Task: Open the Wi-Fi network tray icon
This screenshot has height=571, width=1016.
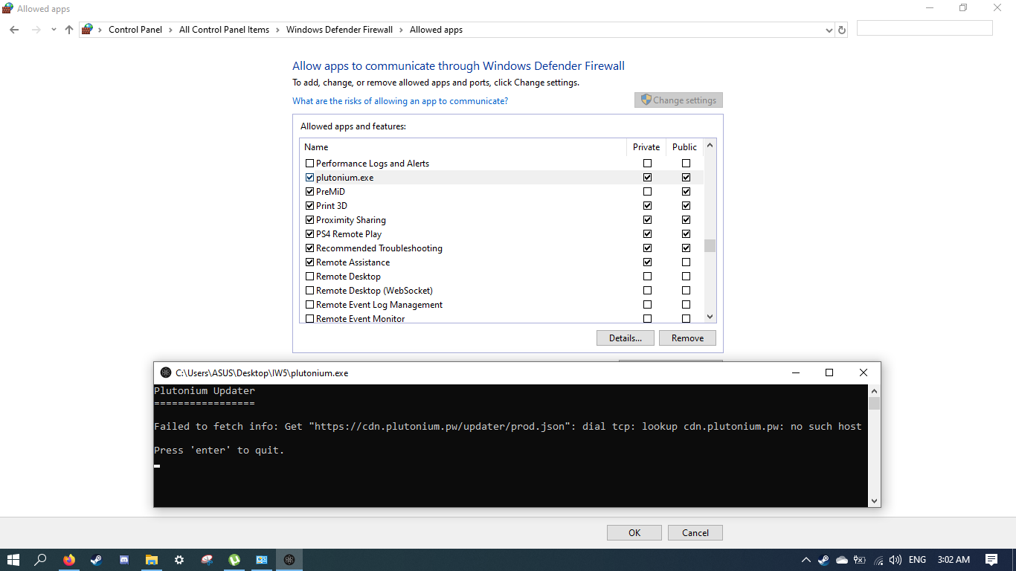Action: [878, 560]
